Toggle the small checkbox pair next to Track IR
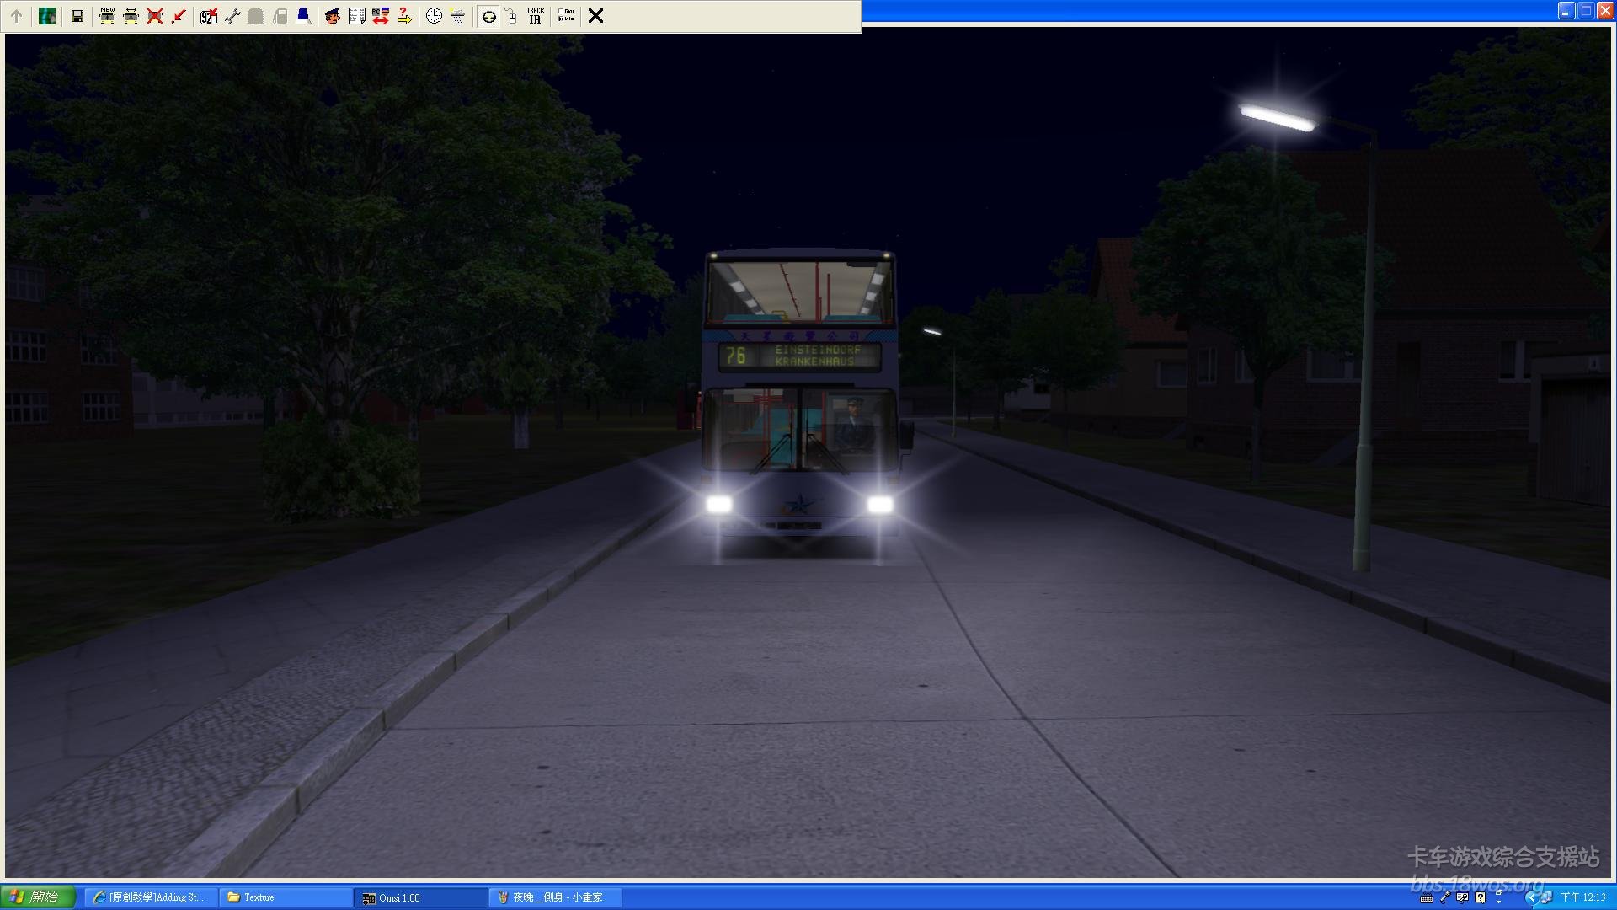The image size is (1617, 910). (x=566, y=16)
